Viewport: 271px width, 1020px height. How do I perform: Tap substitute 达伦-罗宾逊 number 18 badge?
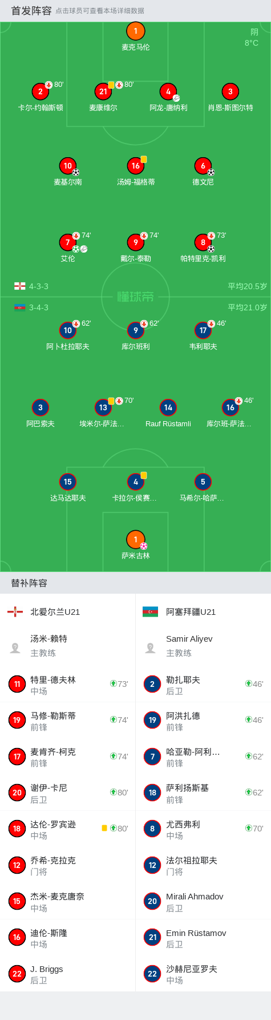click(17, 829)
